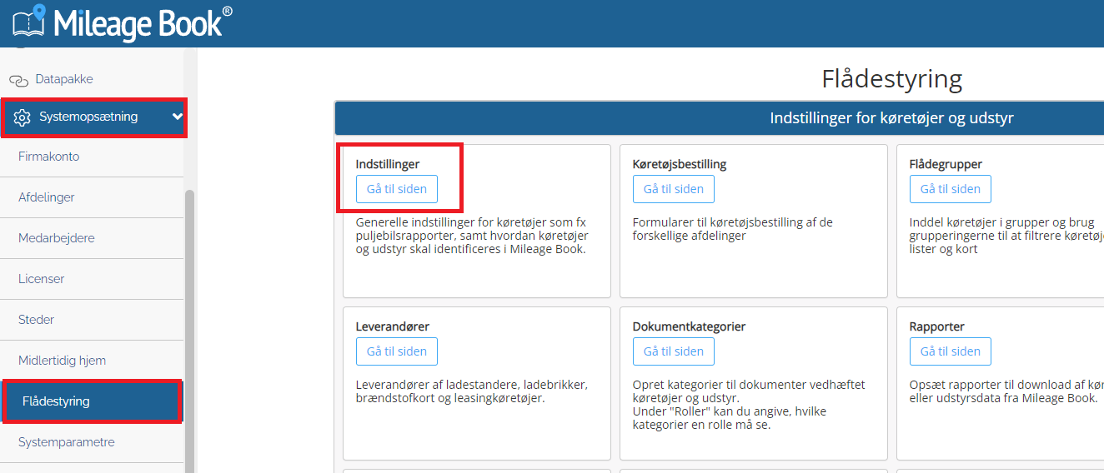
Task: Click 'Opret kategorier til dokumenter' description
Action: click(749, 405)
